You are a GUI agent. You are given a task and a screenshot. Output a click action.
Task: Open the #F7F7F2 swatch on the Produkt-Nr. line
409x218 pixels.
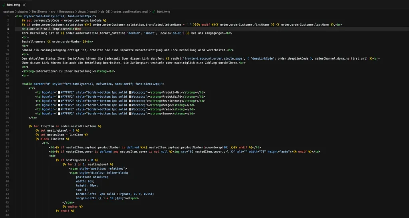[x=59, y=92]
